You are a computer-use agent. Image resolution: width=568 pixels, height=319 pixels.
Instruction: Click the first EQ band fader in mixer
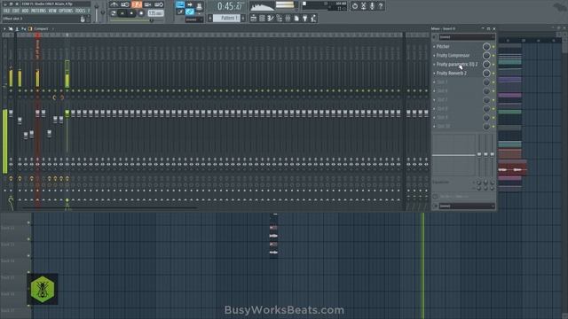coord(479,154)
